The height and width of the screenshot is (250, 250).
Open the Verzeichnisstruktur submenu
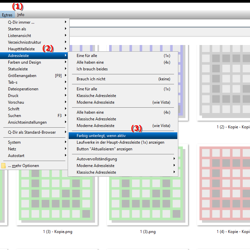point(34,42)
